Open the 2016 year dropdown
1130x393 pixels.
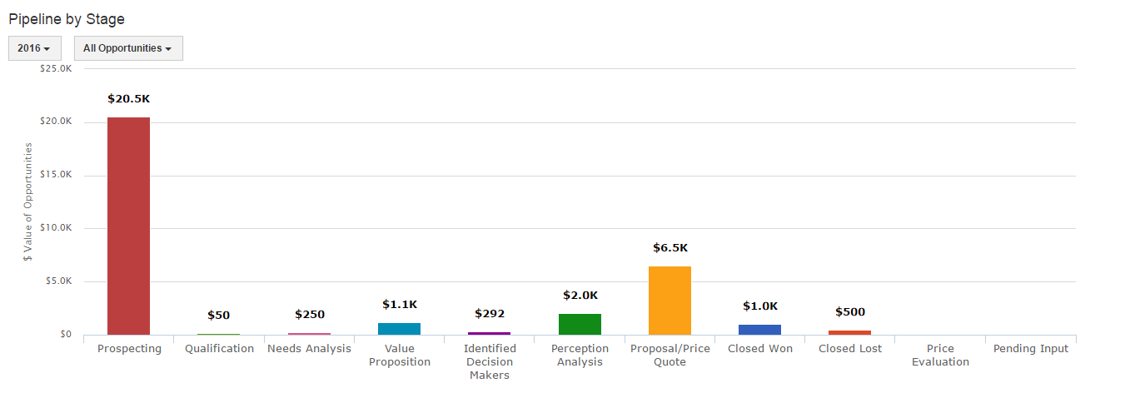(x=34, y=48)
